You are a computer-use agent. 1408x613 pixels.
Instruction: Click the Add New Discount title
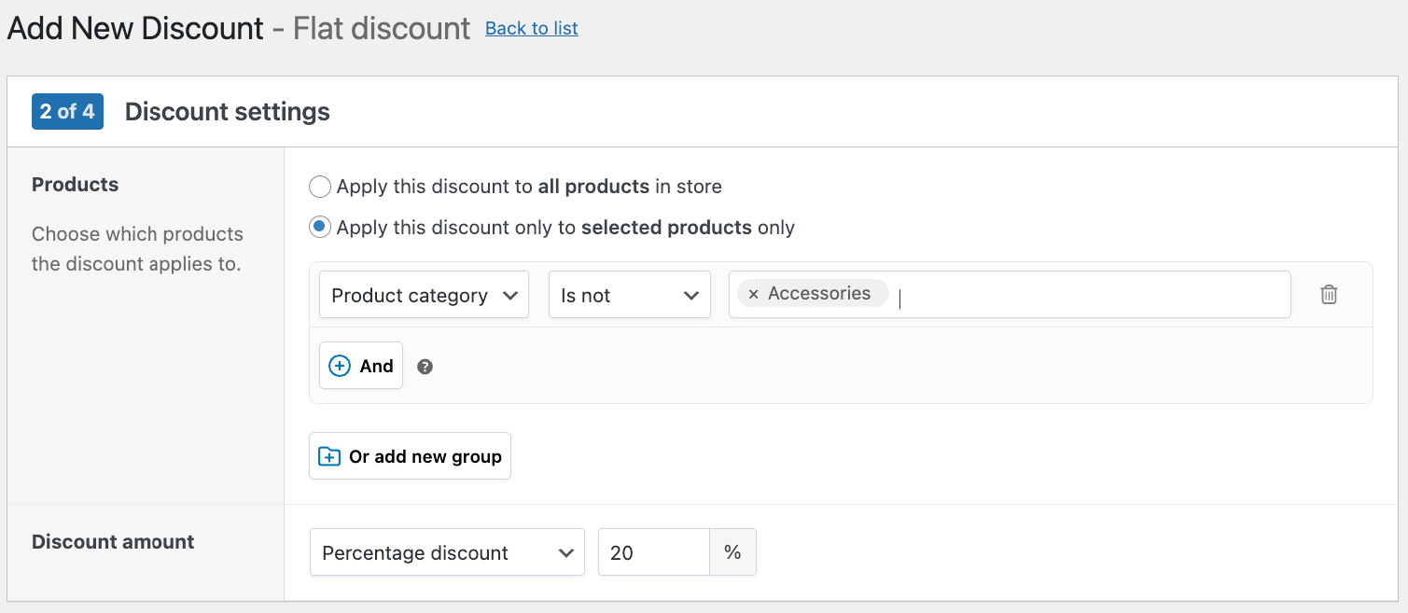tap(135, 28)
